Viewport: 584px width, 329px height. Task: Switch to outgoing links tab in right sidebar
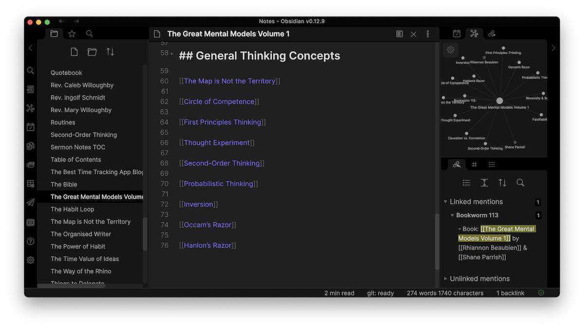point(492,33)
